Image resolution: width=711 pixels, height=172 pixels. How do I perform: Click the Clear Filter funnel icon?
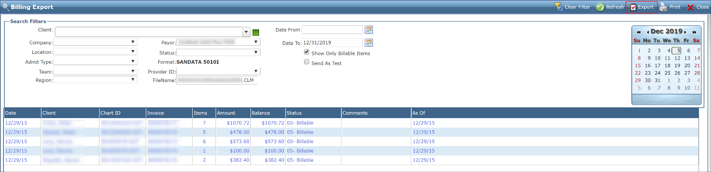coord(558,7)
